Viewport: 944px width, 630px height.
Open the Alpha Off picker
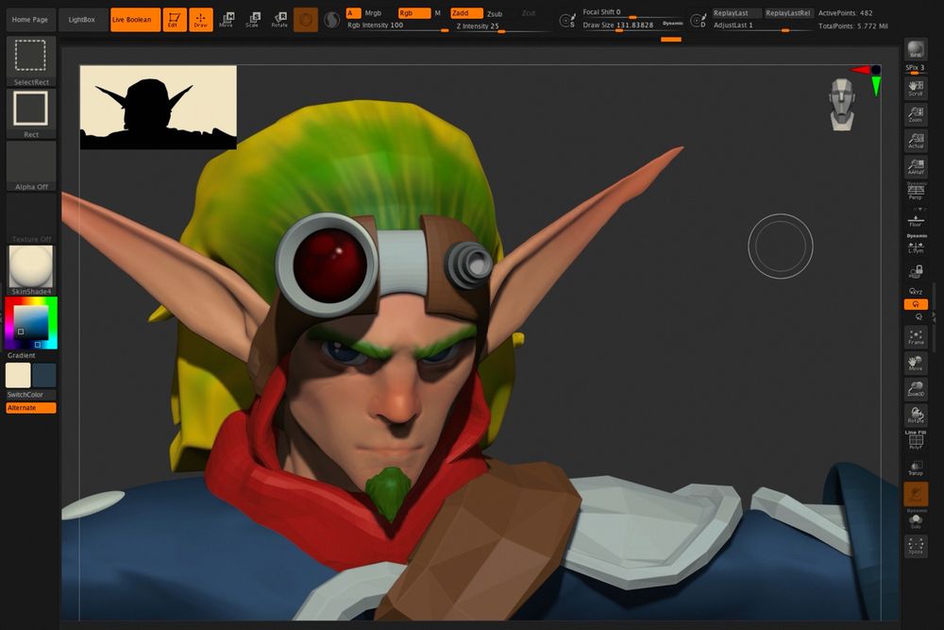31,166
